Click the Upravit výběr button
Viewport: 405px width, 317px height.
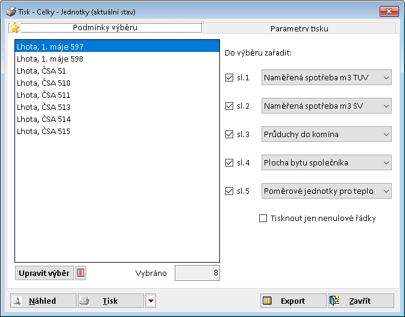(x=44, y=273)
